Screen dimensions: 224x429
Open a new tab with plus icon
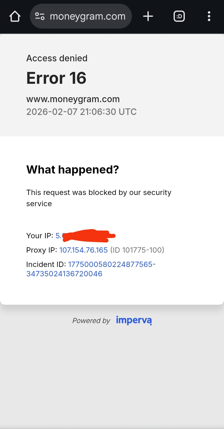[x=148, y=16]
